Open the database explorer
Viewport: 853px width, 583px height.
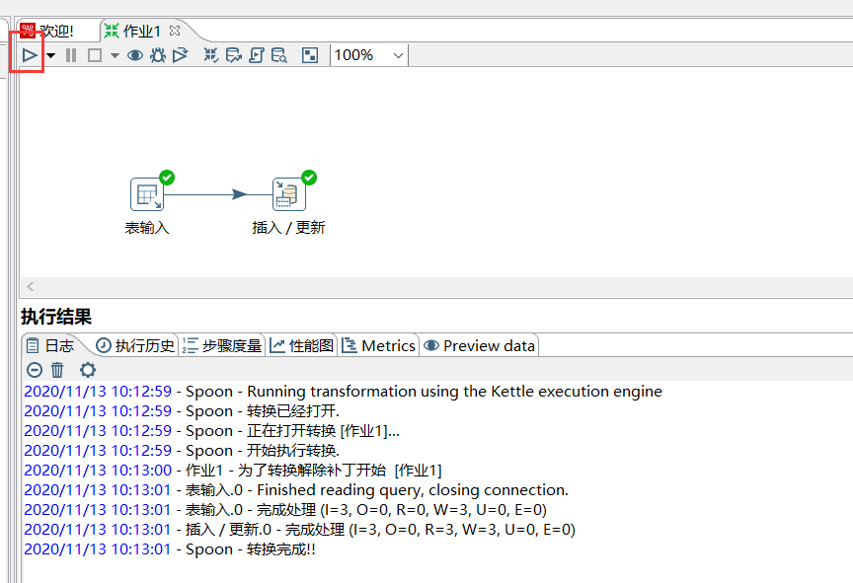(x=277, y=55)
